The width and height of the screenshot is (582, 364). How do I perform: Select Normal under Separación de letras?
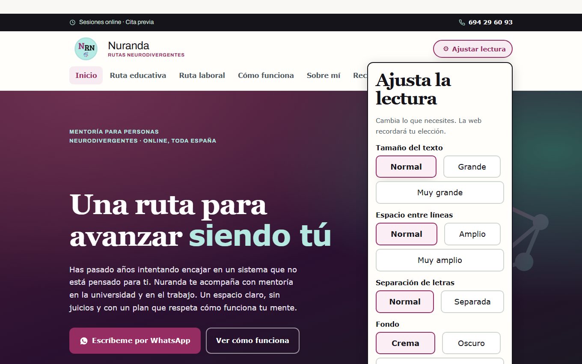405,302
